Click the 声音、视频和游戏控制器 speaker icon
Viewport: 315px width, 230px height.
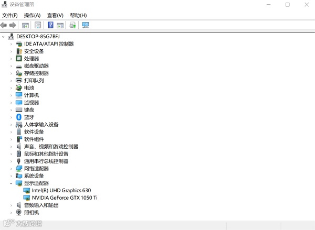pyautogui.click(x=19, y=147)
